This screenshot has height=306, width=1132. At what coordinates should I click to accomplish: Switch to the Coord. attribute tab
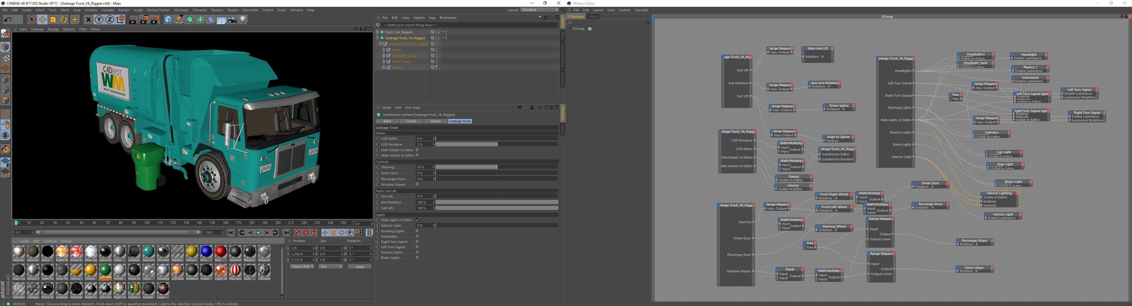(411, 121)
